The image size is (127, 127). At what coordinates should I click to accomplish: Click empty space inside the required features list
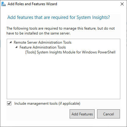click(64, 77)
